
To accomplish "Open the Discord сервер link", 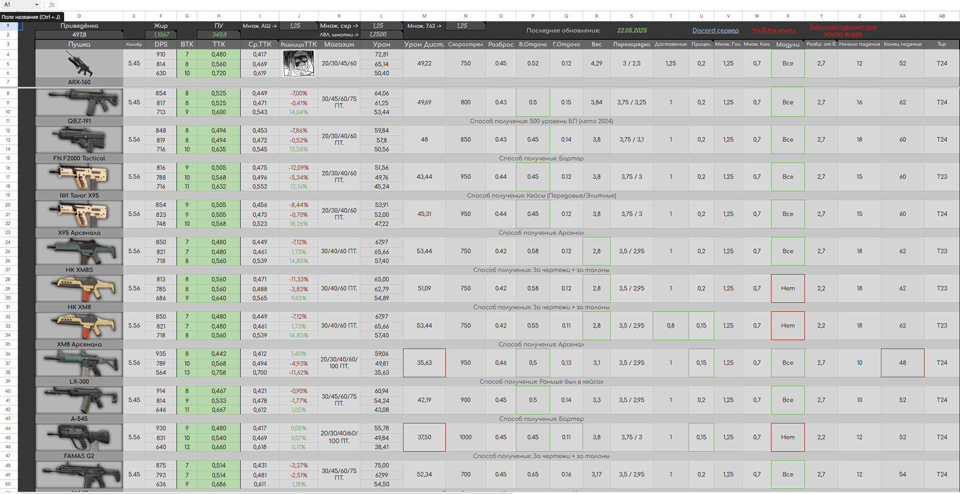I will coord(716,30).
